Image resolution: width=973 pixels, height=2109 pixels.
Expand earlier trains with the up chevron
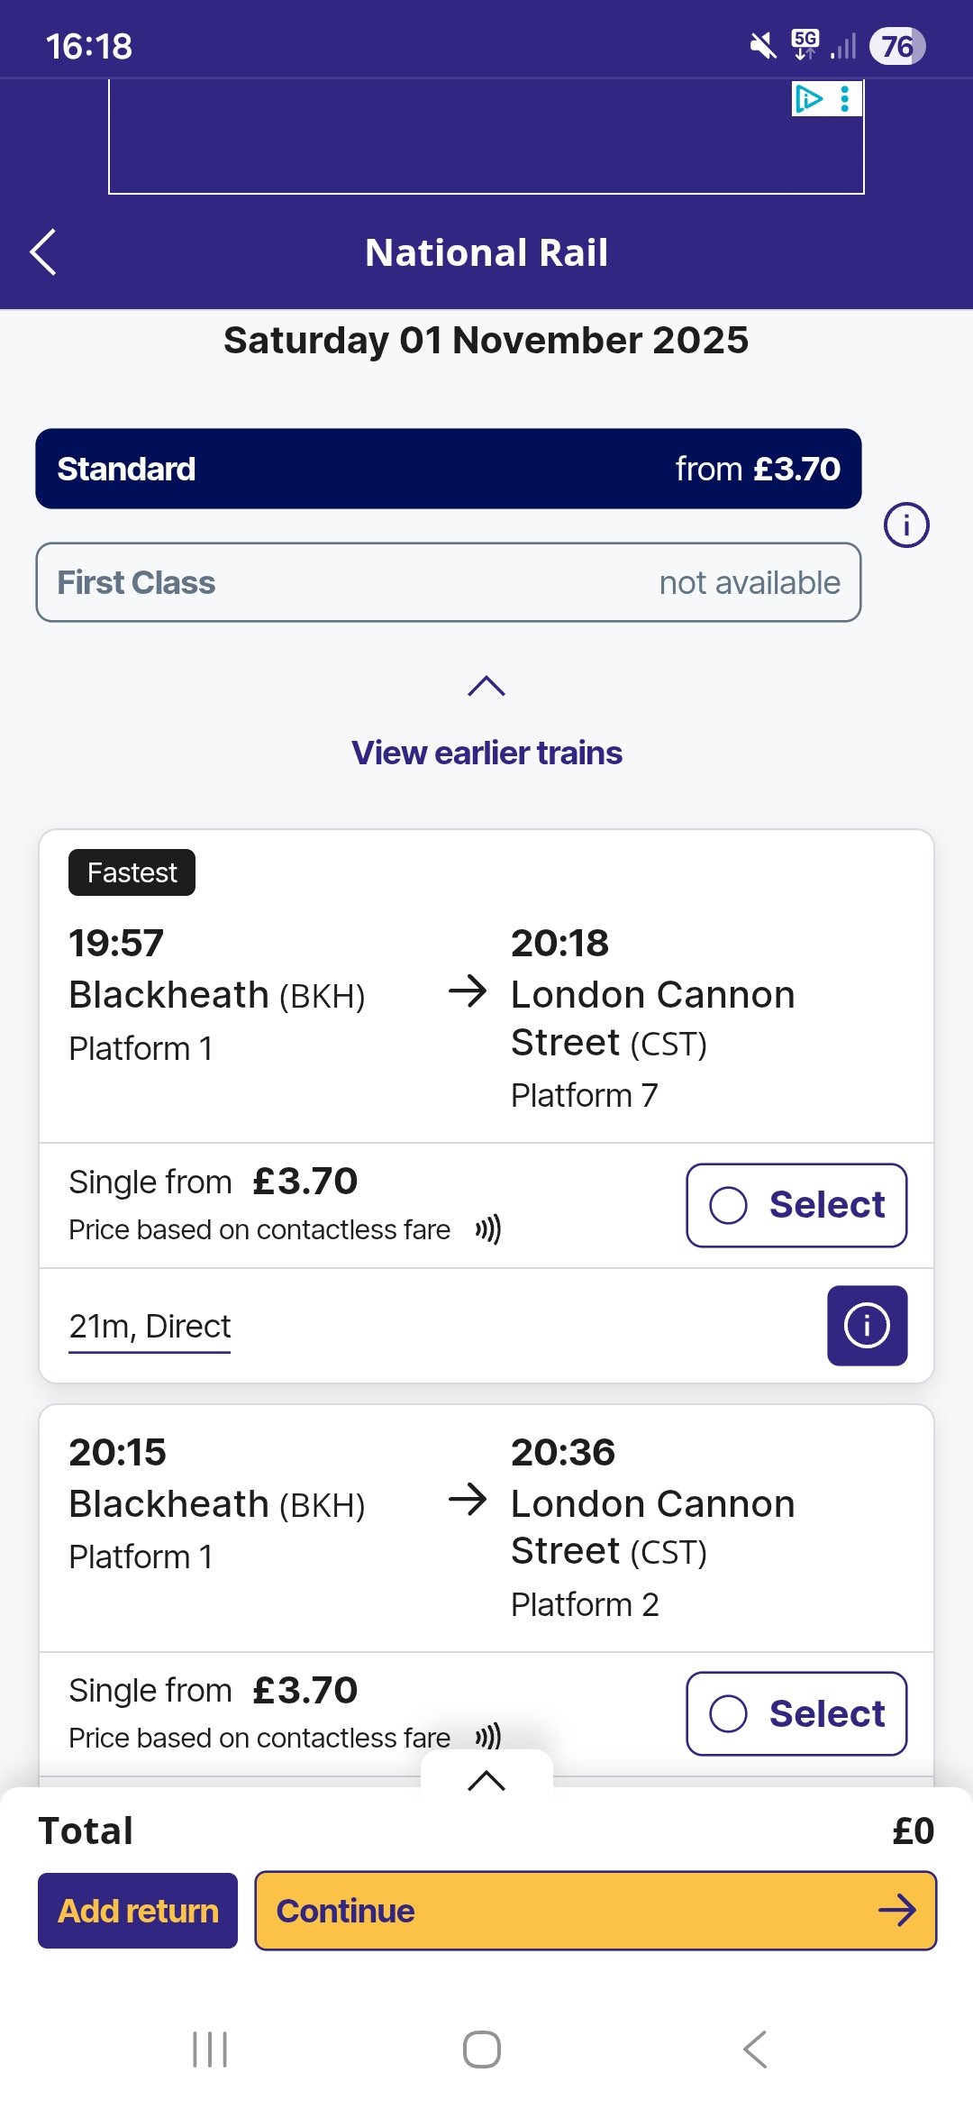(486, 687)
